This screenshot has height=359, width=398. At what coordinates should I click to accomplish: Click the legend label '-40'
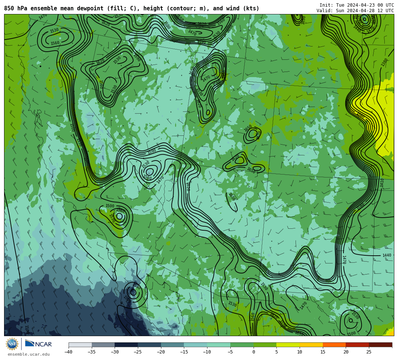pos(68,352)
